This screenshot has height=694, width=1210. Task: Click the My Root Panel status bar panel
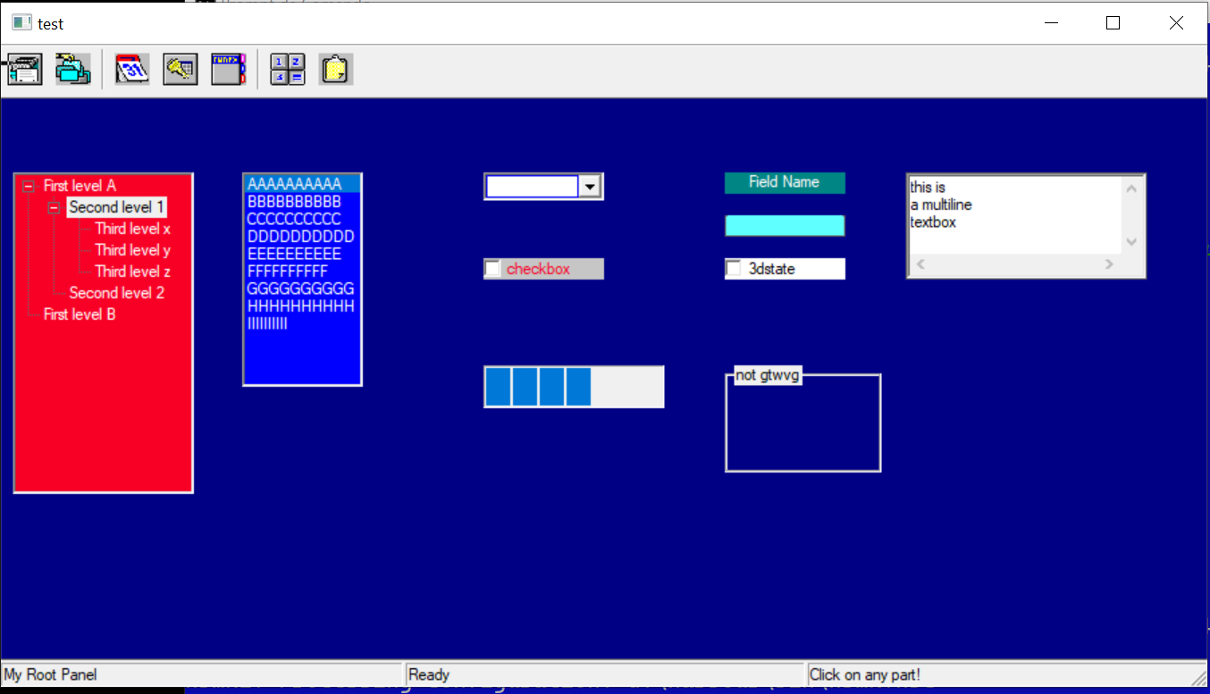(x=203, y=674)
